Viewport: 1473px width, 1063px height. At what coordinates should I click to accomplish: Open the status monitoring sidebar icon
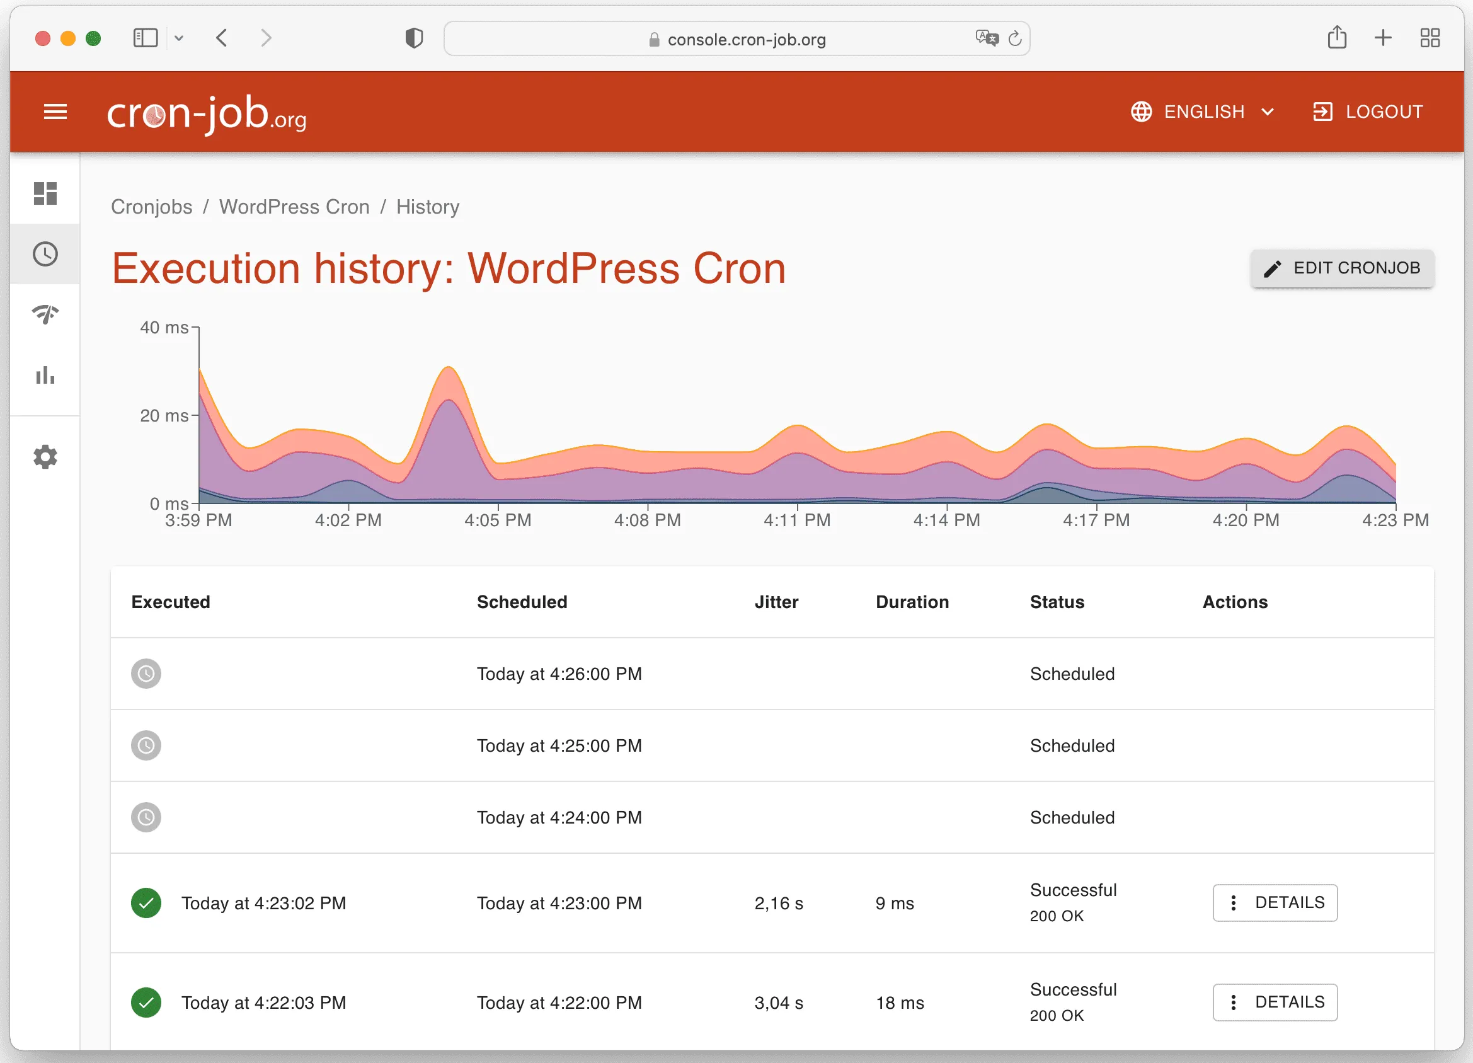(45, 314)
